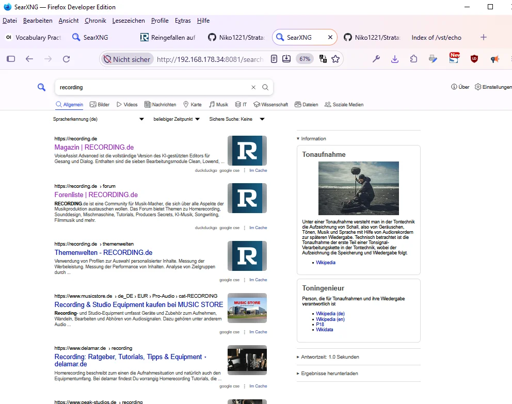512x404 pixels.
Task: Click the MUSIC STORE result thumbnail
Action: coord(247,308)
